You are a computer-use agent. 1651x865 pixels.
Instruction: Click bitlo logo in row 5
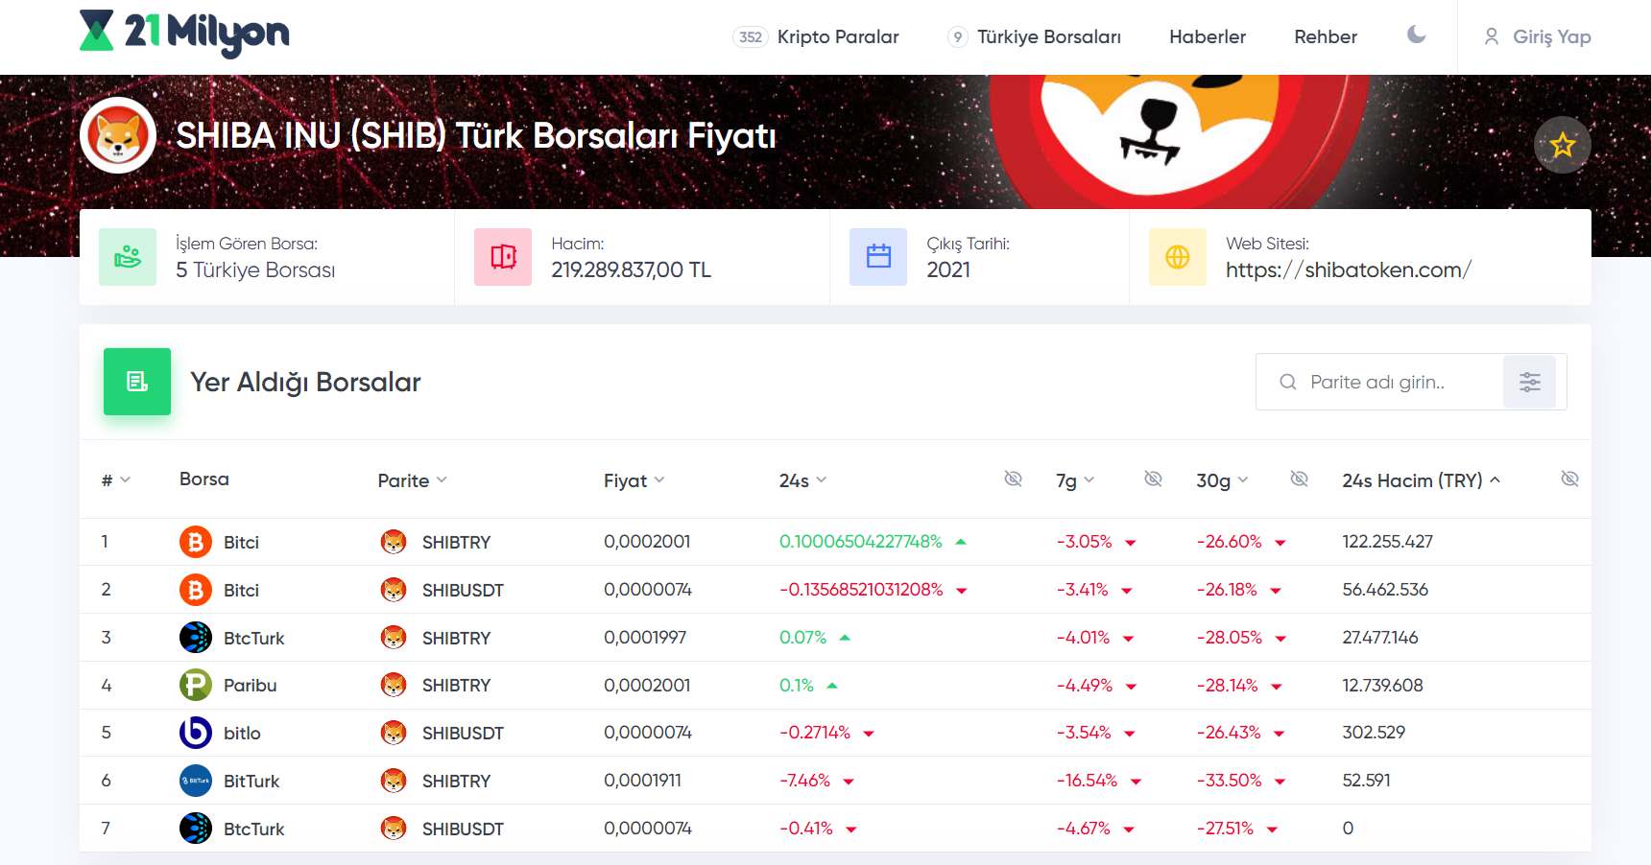(x=196, y=733)
